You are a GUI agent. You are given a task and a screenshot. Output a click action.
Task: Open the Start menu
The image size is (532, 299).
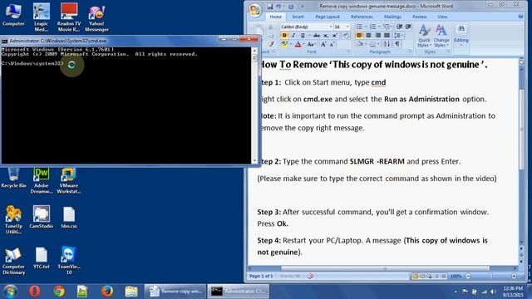point(10,292)
